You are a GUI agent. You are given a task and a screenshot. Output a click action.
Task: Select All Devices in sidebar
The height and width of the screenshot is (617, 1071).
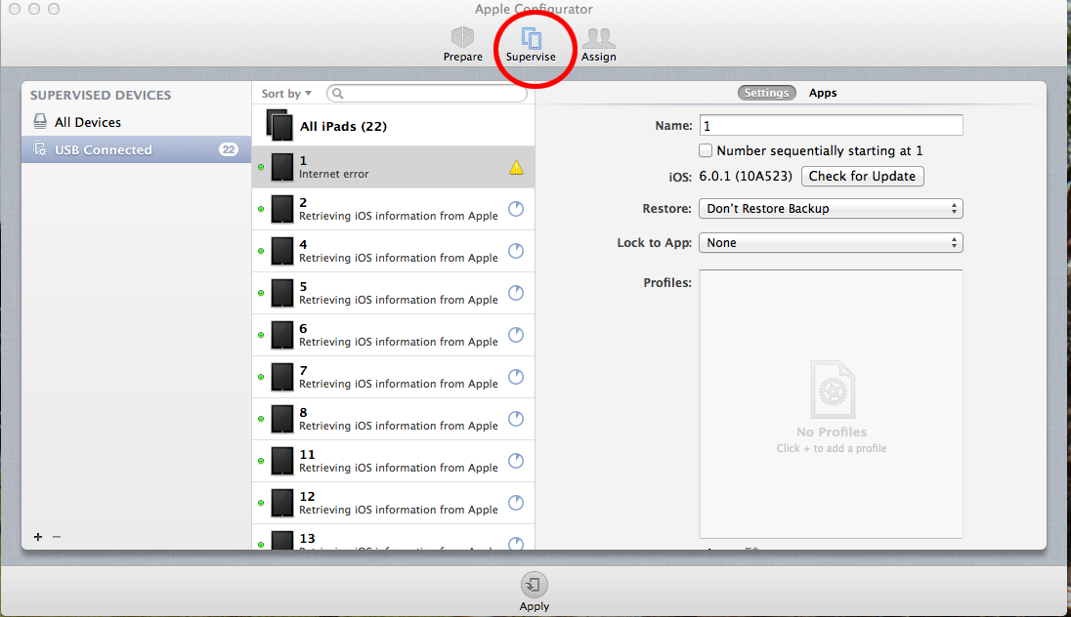(x=136, y=122)
